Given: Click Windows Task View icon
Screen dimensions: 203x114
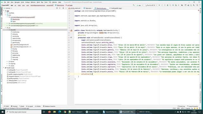Looking at the screenshot, I should coord(44,112).
